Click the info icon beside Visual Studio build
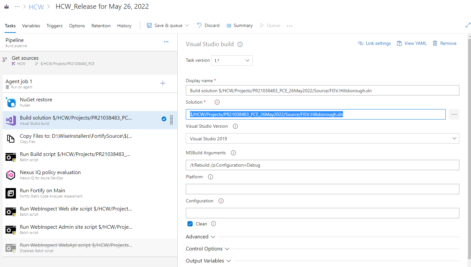 (240, 44)
